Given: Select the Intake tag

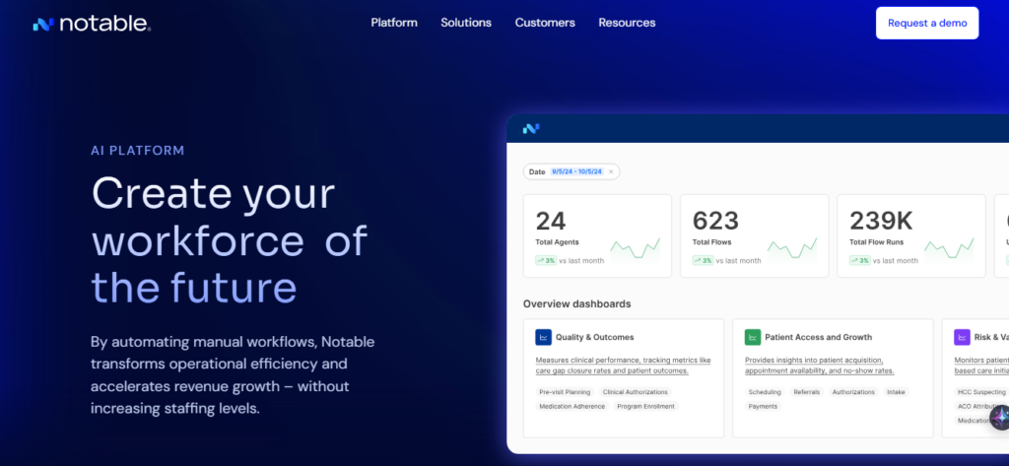Looking at the screenshot, I should pos(896,392).
